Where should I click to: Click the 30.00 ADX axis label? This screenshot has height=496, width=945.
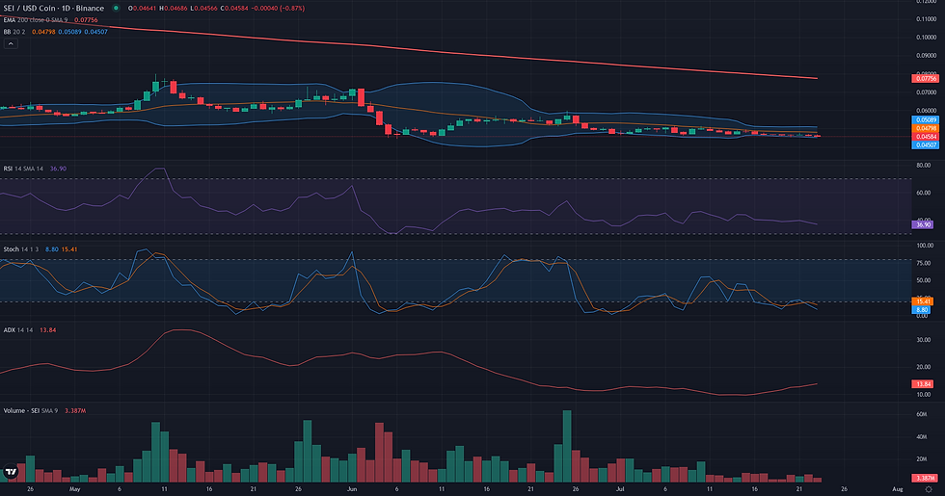coord(924,340)
